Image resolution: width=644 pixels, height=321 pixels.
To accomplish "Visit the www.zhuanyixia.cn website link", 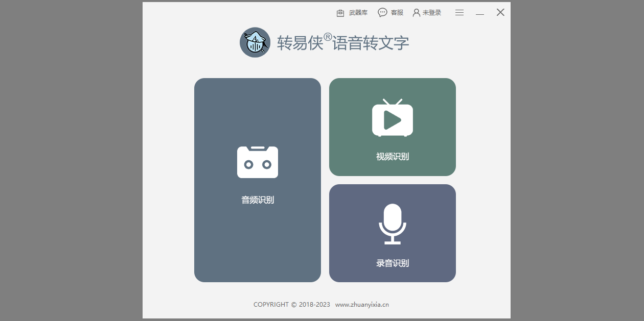I will pyautogui.click(x=362, y=304).
